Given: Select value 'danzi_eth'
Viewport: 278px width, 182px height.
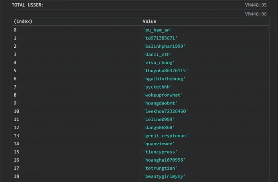Looking at the screenshot, I should pyautogui.click(x=157, y=54).
